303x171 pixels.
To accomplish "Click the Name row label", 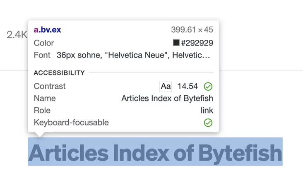I will (45, 98).
